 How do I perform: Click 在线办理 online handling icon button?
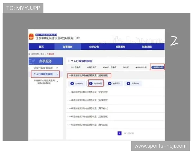pyautogui.click(x=96, y=83)
